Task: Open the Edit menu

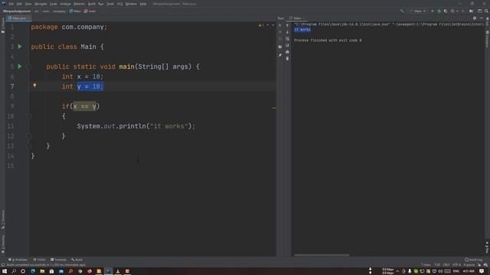Action: (x=19, y=4)
